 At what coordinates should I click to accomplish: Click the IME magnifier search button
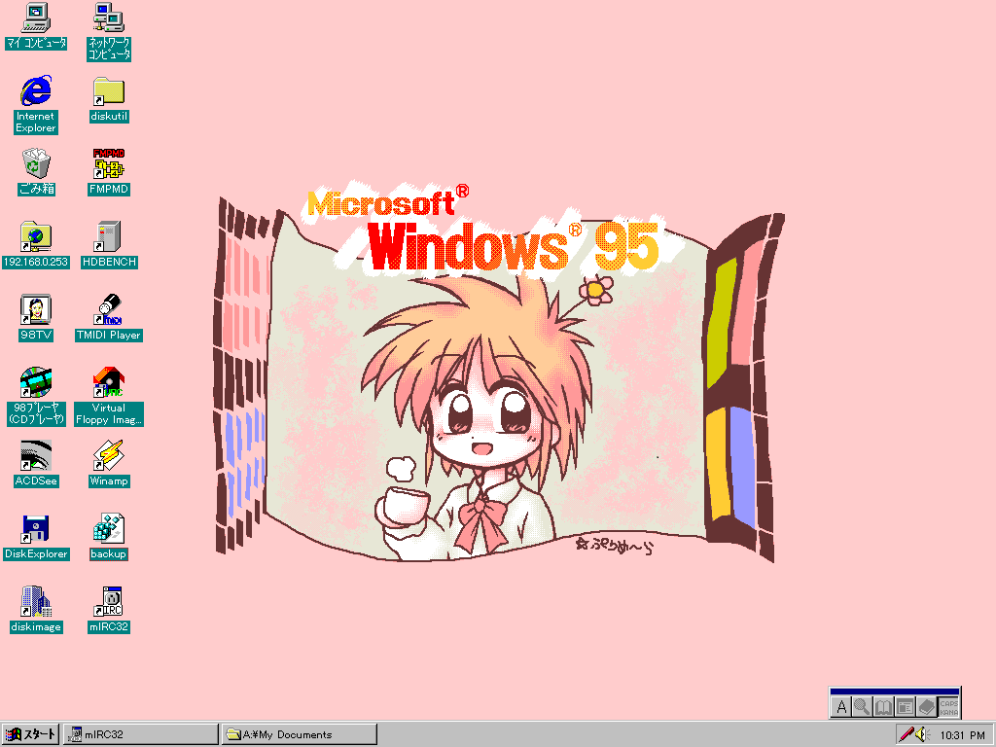(x=862, y=707)
